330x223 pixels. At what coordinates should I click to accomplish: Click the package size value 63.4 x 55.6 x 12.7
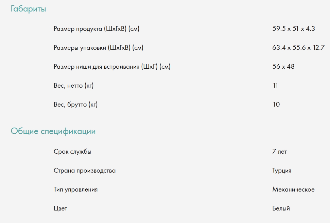tap(298, 48)
